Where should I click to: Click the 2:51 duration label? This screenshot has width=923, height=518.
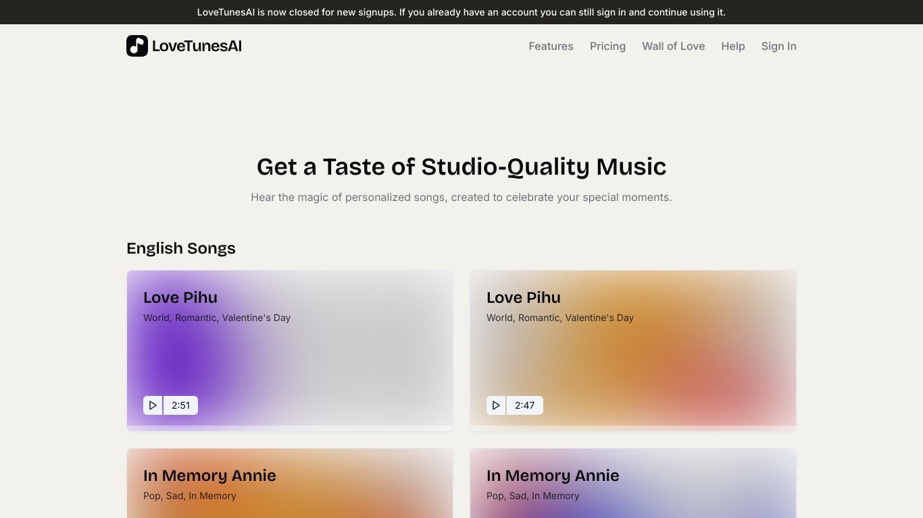pos(180,405)
